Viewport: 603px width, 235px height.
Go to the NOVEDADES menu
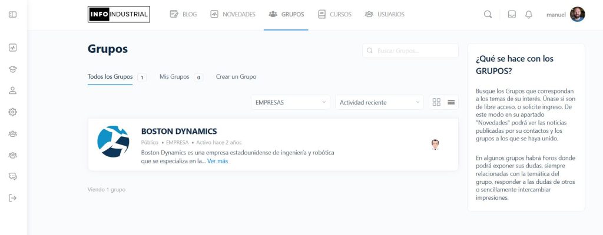[x=233, y=14]
